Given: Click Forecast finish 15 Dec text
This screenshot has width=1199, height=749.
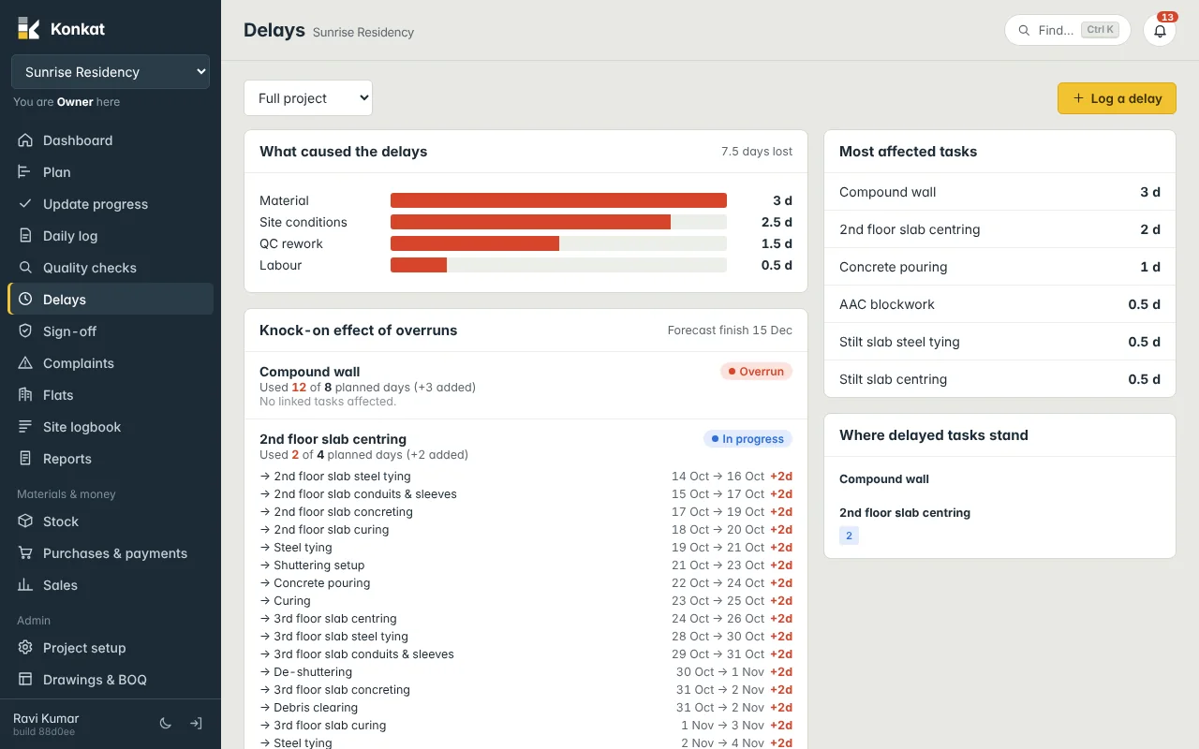Looking at the screenshot, I should (730, 330).
